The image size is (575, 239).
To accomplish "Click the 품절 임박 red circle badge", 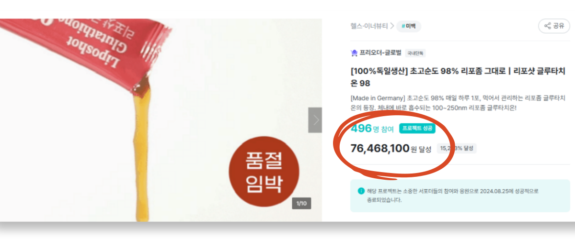I will pyautogui.click(x=264, y=171).
